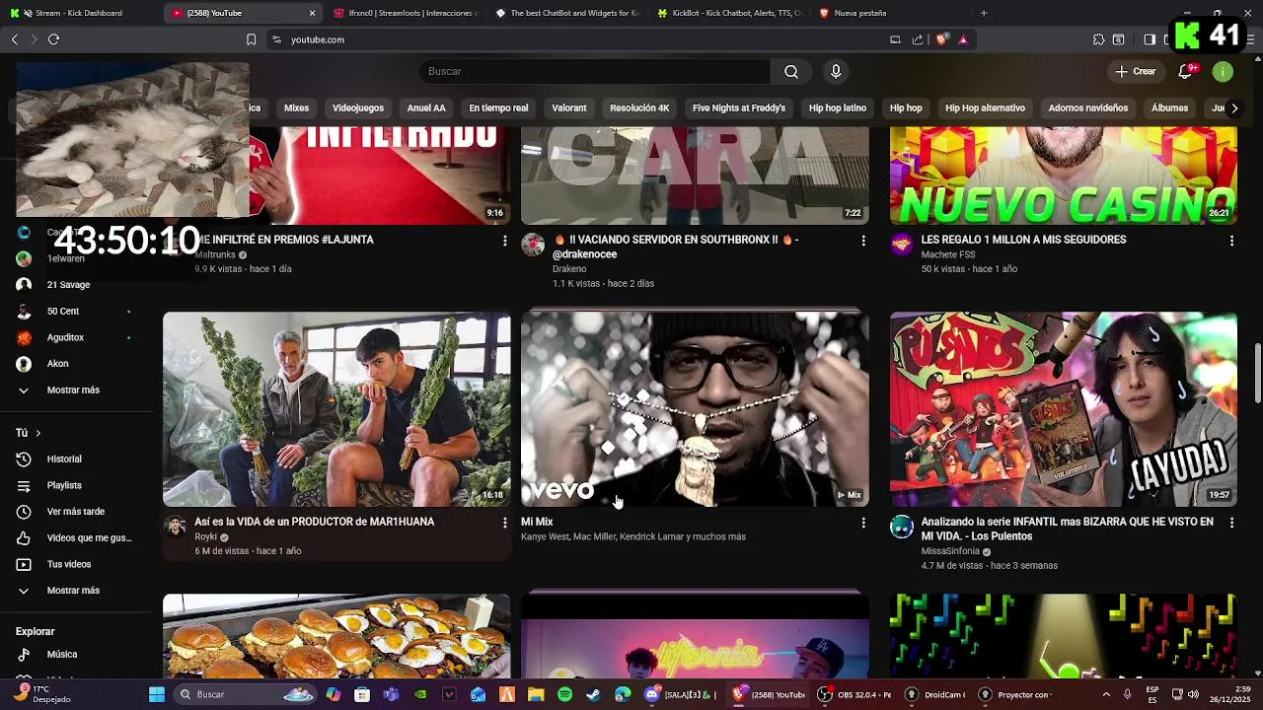This screenshot has width=1263, height=710.
Task: Click the share page icon in address bar
Action: point(918,39)
